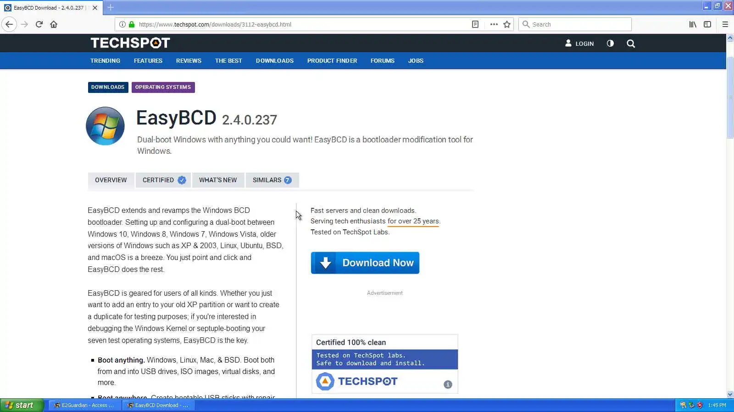The image size is (734, 412).
Task: Click the Windows Start button
Action: coord(22,405)
